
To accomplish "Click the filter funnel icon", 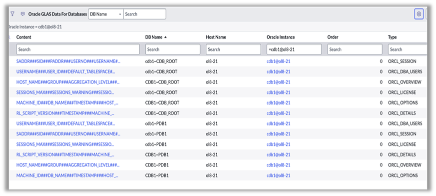I will point(12,13).
